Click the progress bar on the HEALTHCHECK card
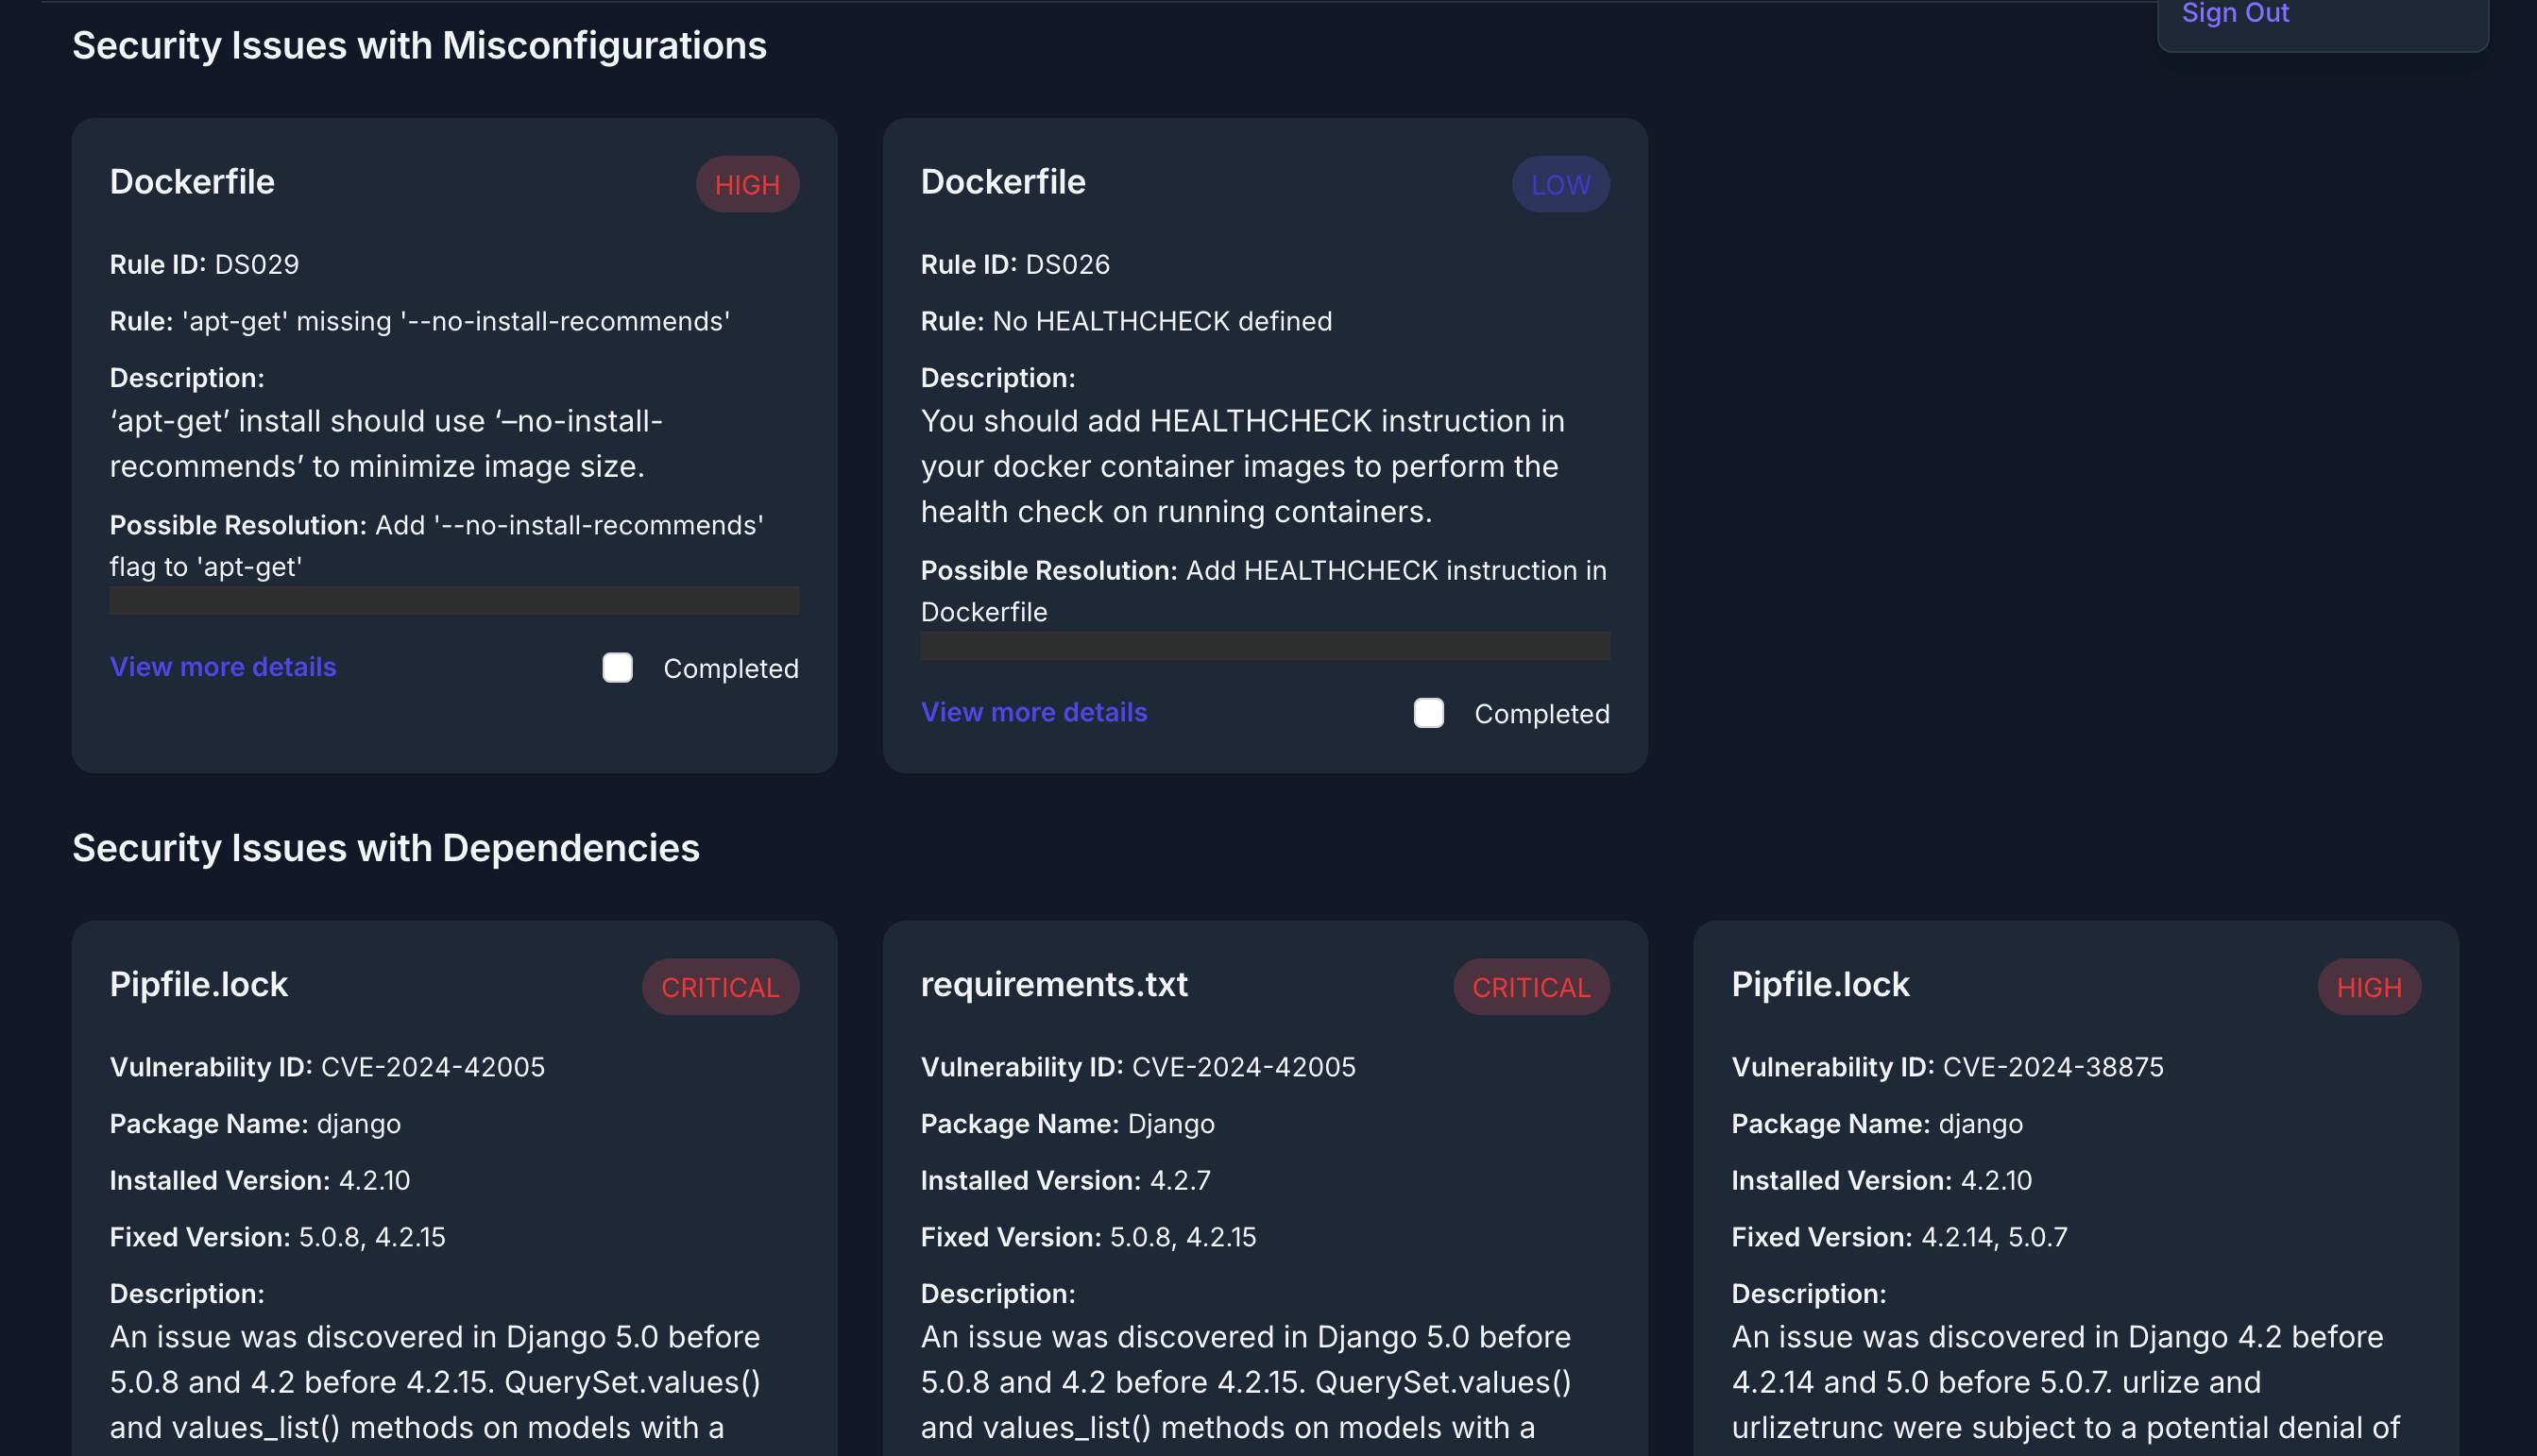The width and height of the screenshot is (2537, 1456). point(1264,646)
